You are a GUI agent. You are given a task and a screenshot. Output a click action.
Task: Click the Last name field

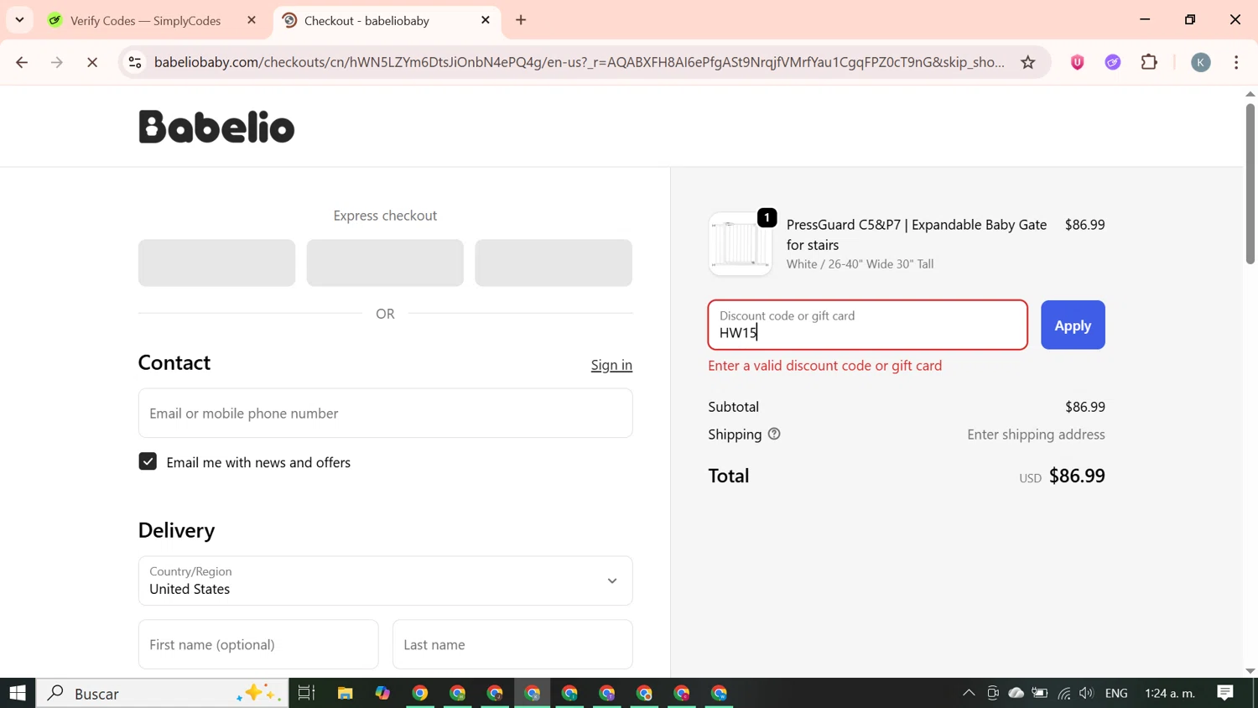[x=512, y=644]
